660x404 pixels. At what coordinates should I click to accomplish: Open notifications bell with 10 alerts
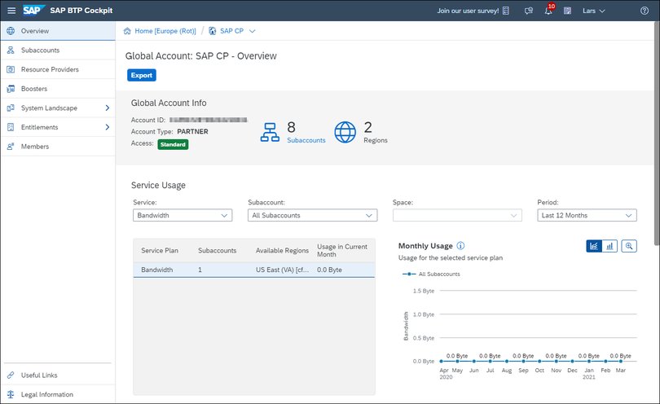point(549,10)
